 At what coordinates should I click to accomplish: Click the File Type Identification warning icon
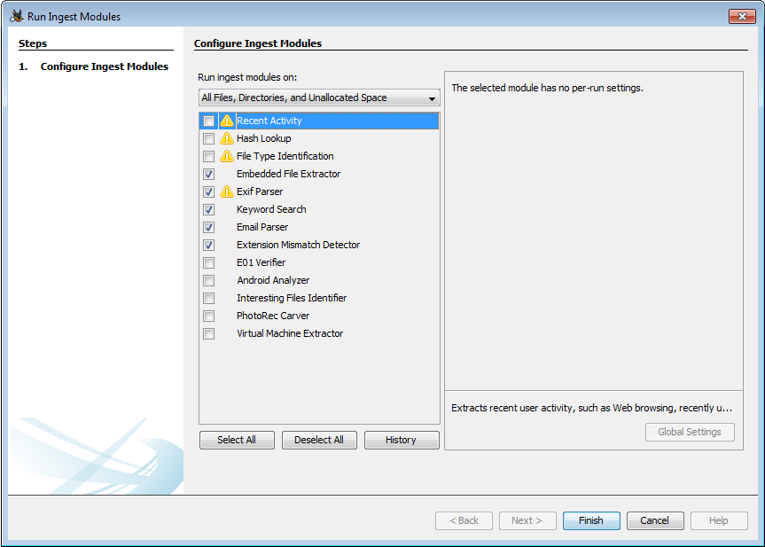click(x=227, y=156)
